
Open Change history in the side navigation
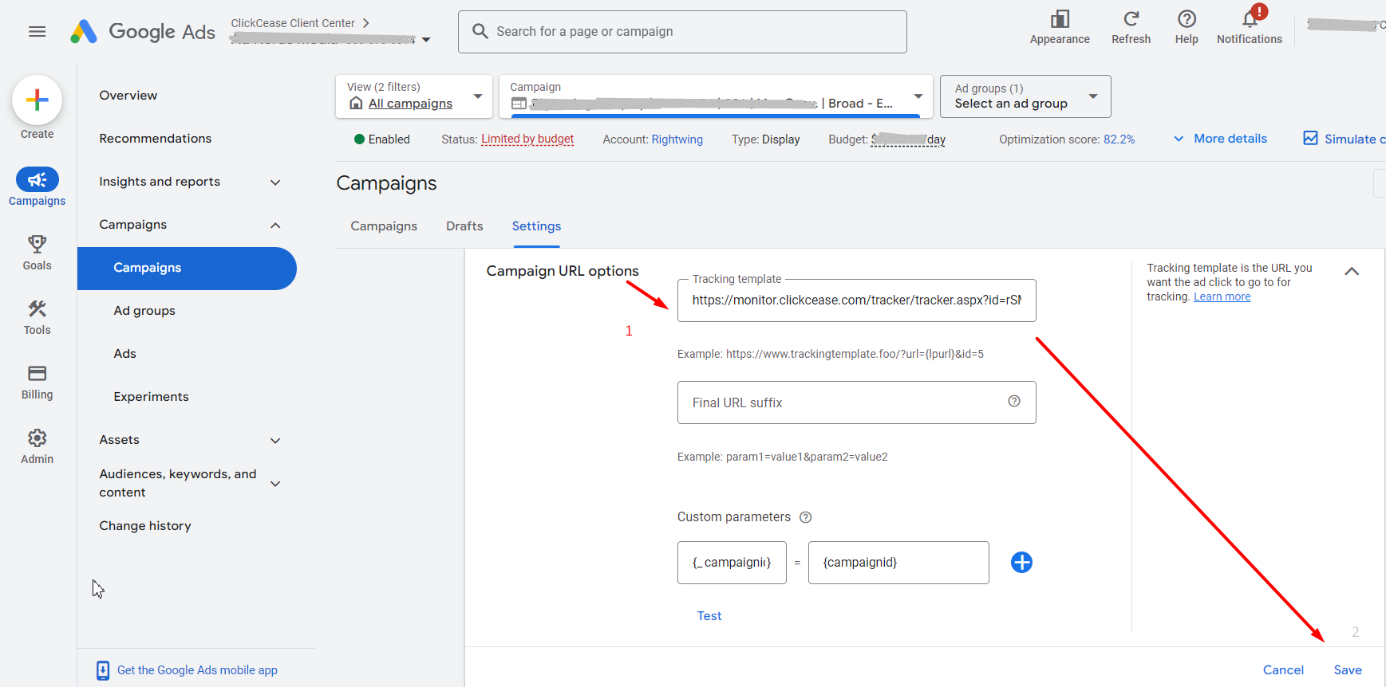point(145,526)
